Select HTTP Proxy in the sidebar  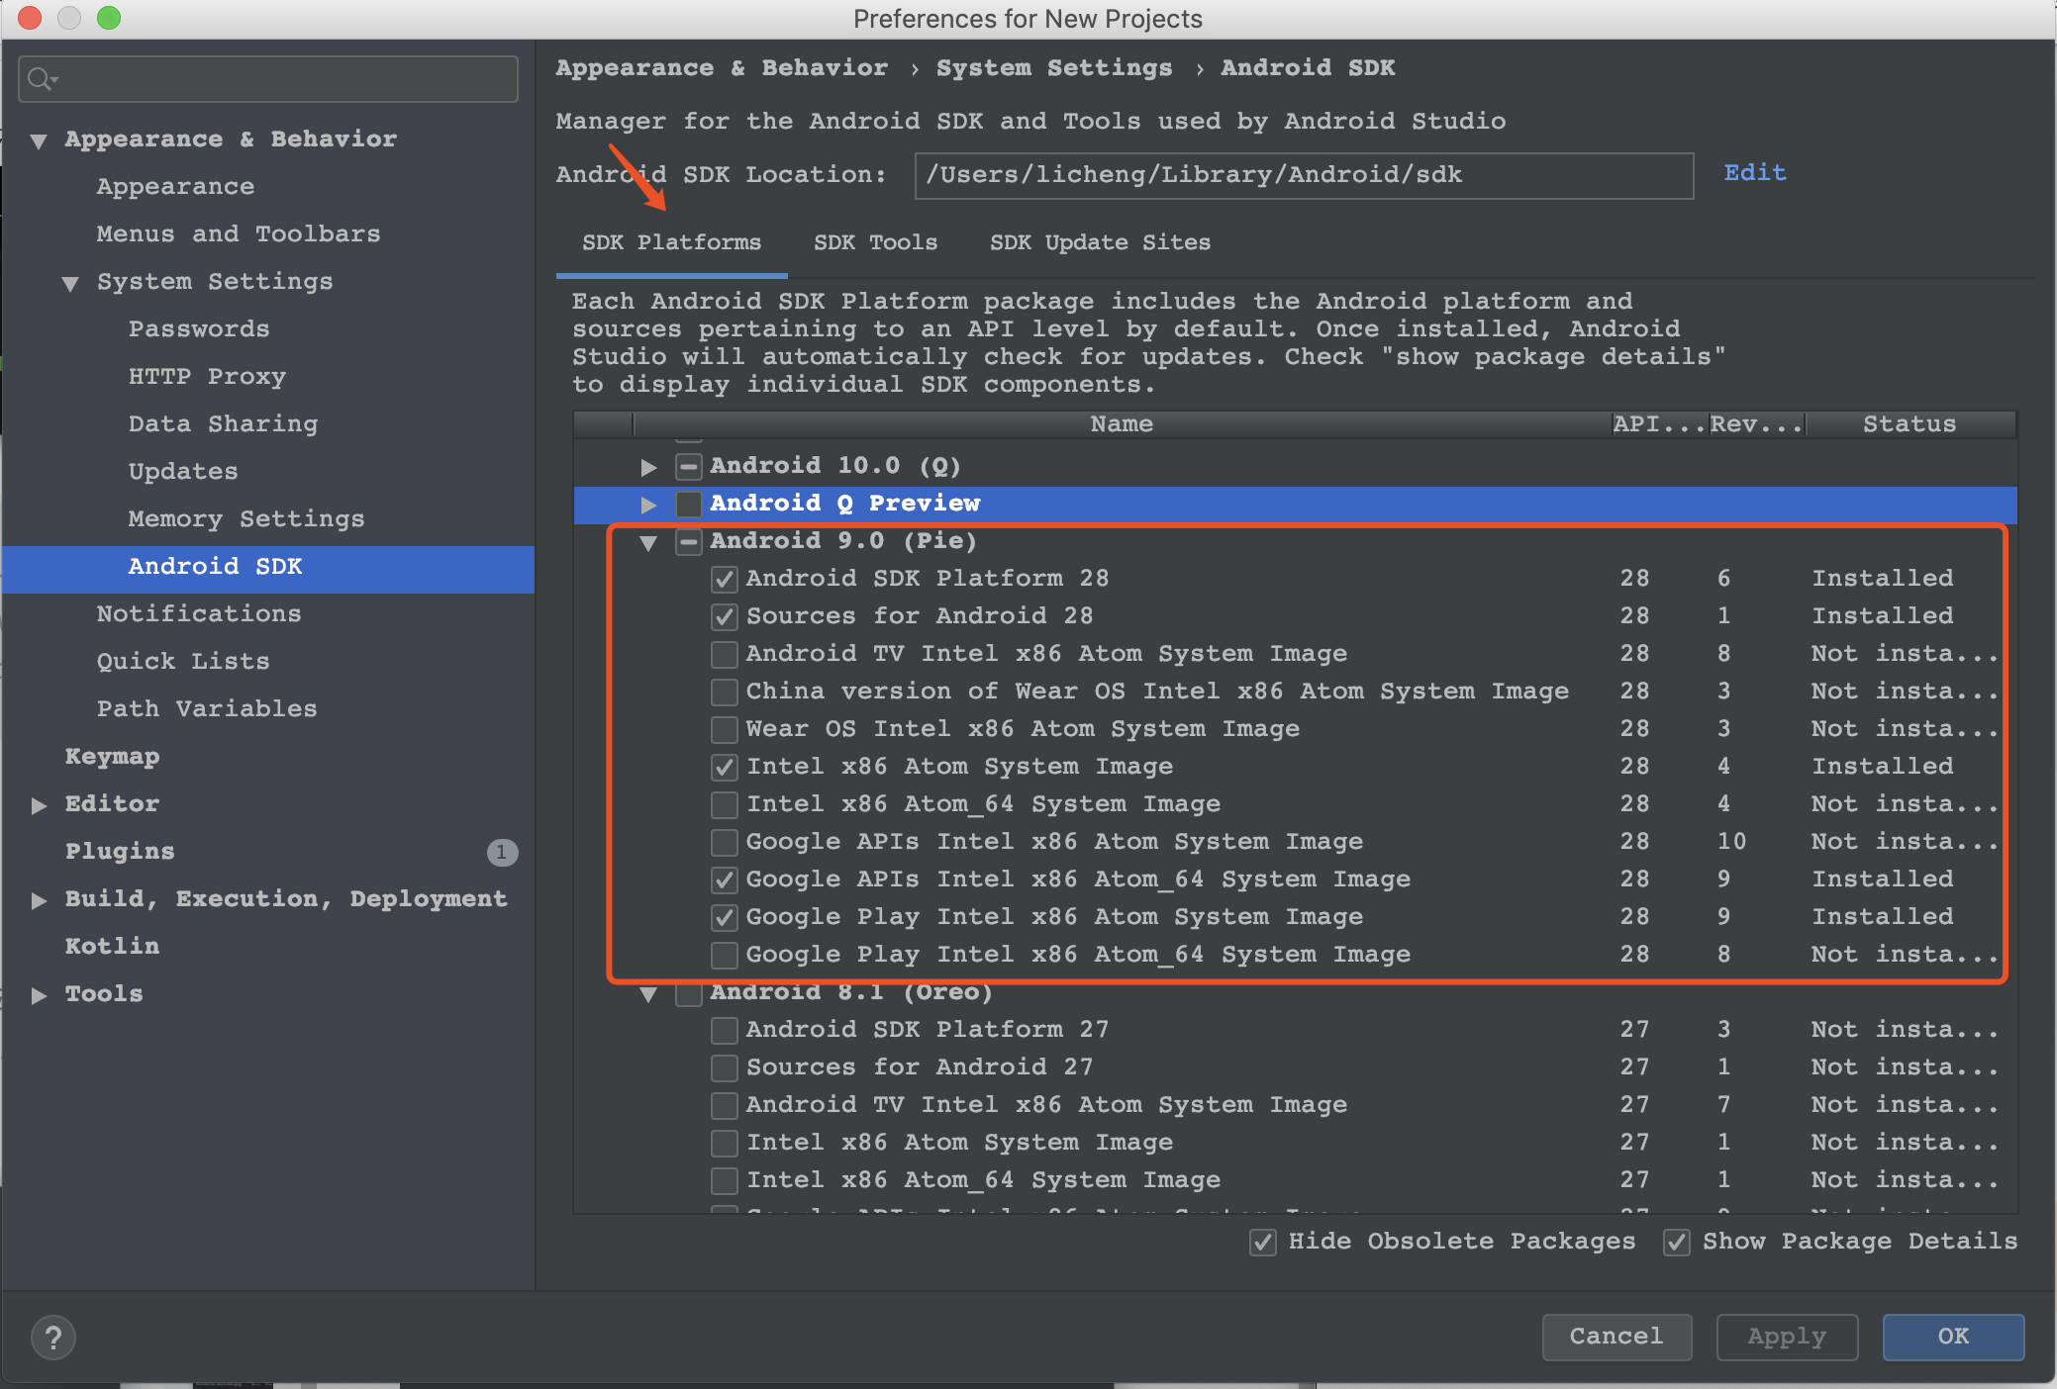tap(207, 376)
